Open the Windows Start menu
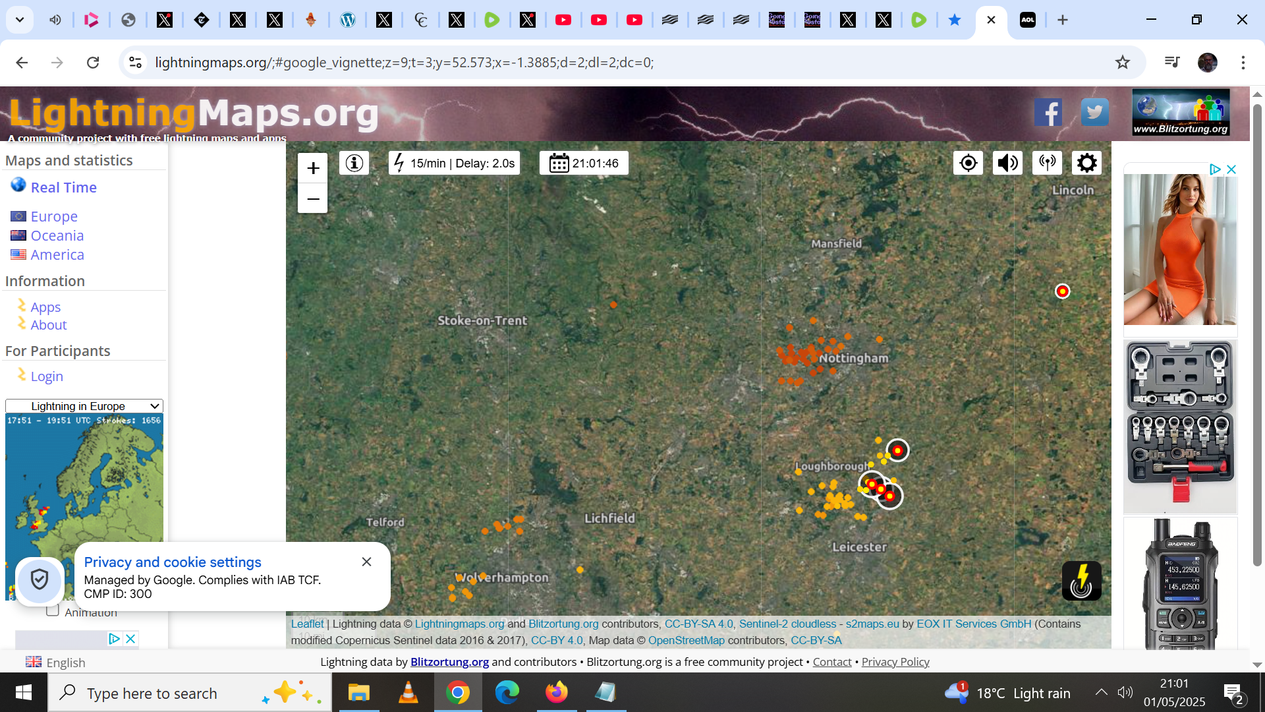Viewport: 1265px width, 712px height. click(x=24, y=693)
